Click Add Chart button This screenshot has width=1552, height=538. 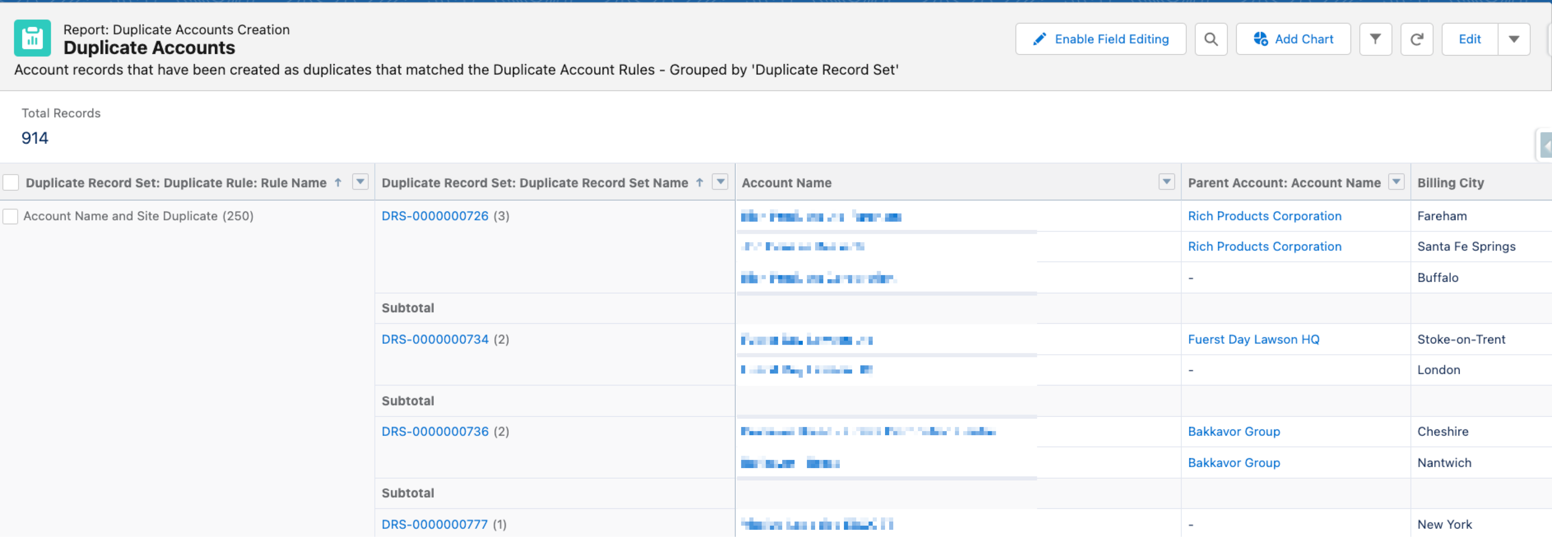pyautogui.click(x=1294, y=39)
